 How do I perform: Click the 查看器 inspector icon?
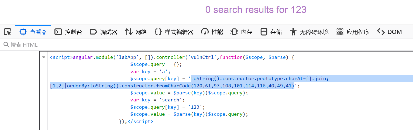pyautogui.click(x=23, y=32)
